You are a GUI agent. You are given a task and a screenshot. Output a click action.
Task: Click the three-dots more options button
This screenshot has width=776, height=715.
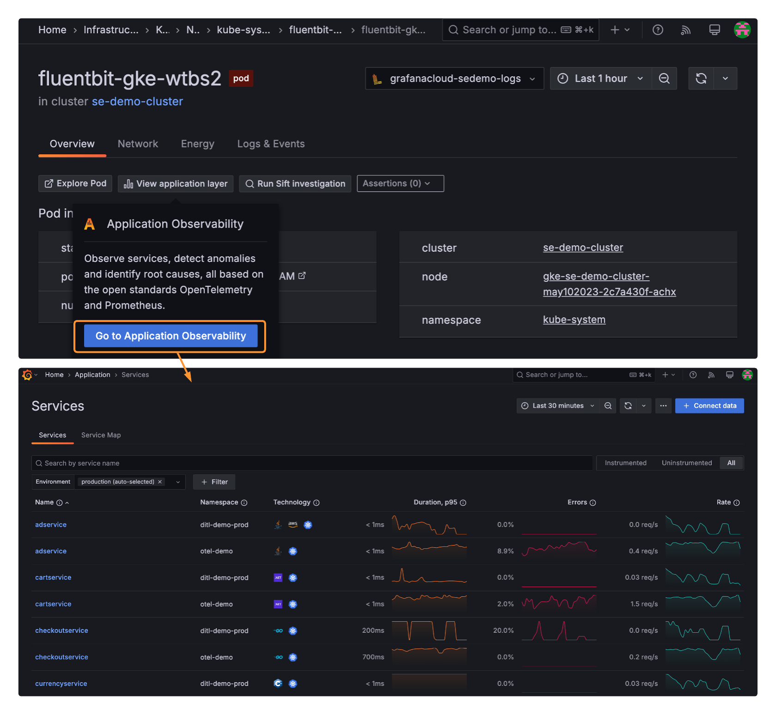pyautogui.click(x=663, y=406)
